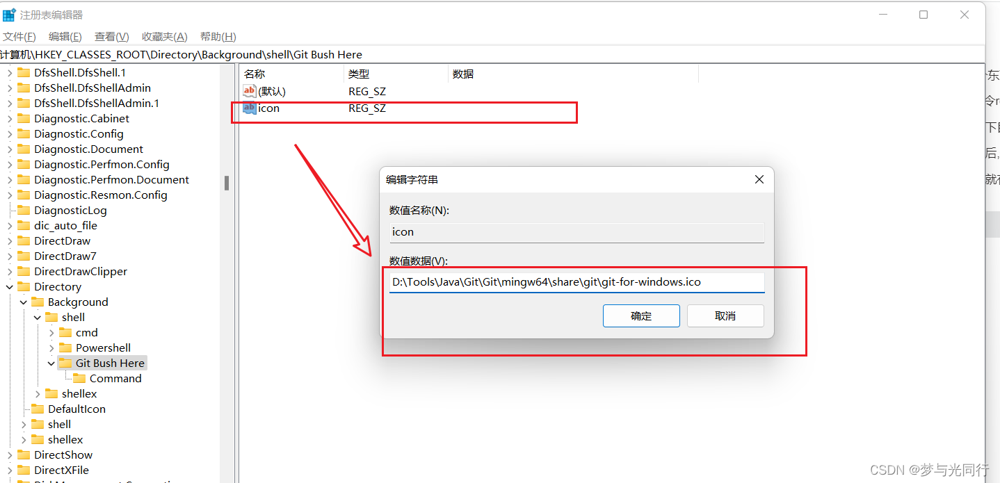Image resolution: width=1000 pixels, height=483 pixels.
Task: Click REG_SZ type of (默认) row
Action: pyautogui.click(x=367, y=91)
